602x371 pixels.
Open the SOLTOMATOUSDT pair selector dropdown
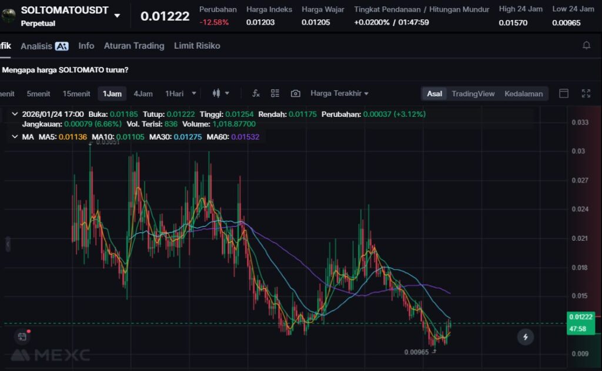tap(117, 16)
